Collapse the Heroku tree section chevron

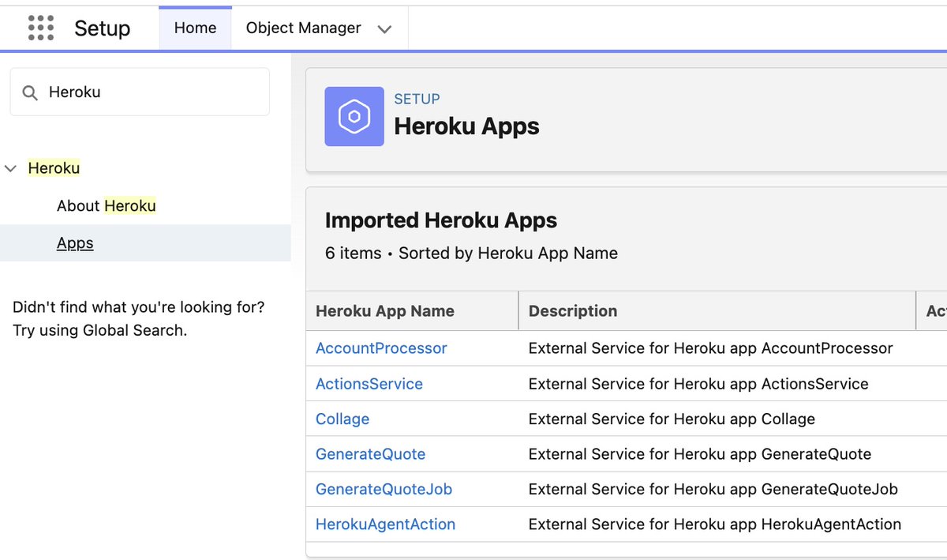(11, 168)
